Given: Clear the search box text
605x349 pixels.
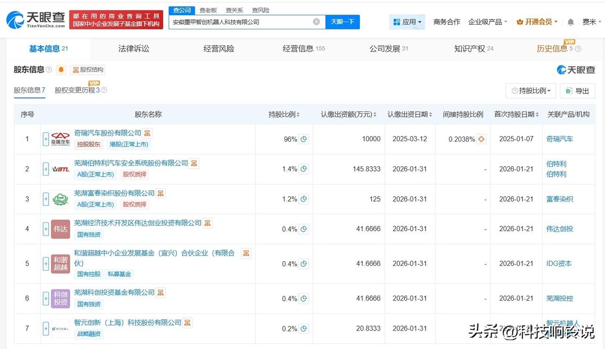Looking at the screenshot, I should click(316, 22).
